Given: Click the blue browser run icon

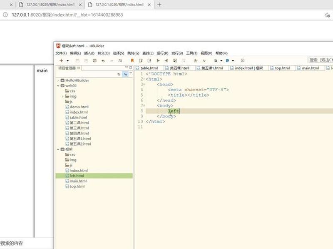Looking at the screenshot, I should (x=227, y=61).
